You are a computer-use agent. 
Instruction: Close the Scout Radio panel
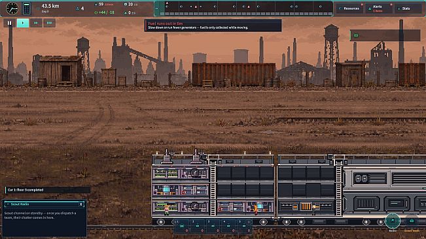coord(81,204)
